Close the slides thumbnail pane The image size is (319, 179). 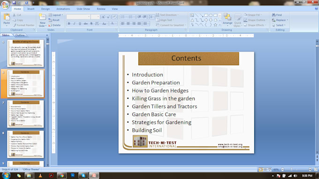47,35
